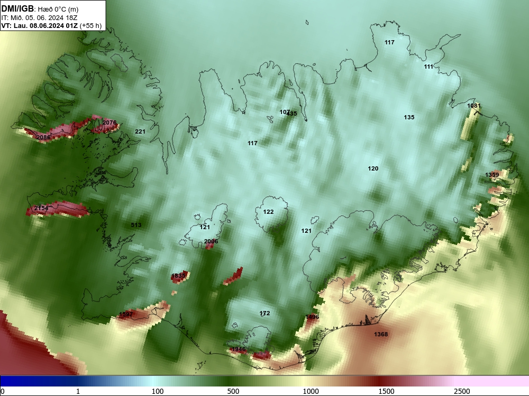
Task: Click the 120 value label
Action: pos(373,169)
